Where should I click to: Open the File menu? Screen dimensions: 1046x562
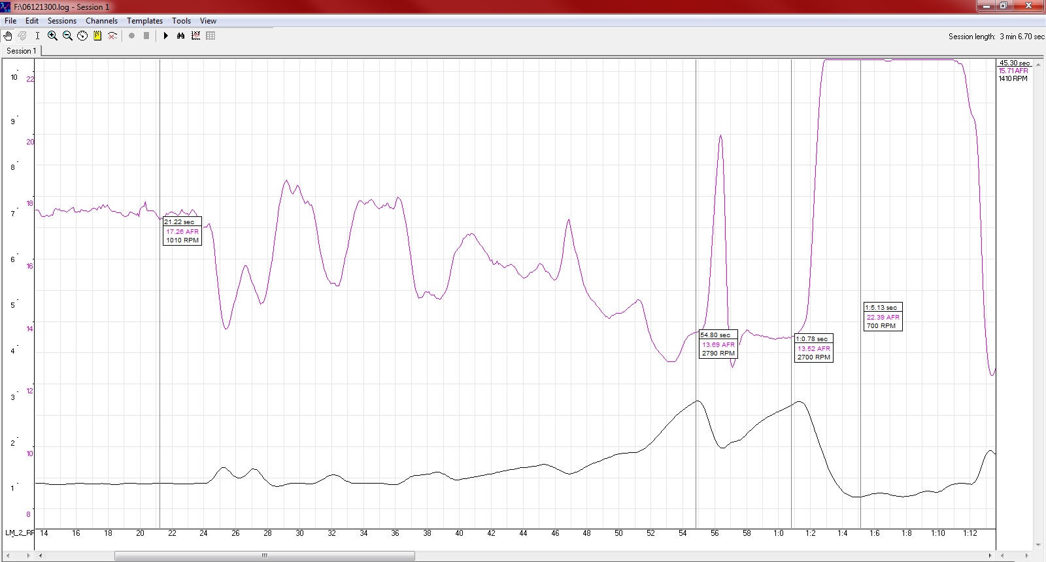[x=10, y=21]
